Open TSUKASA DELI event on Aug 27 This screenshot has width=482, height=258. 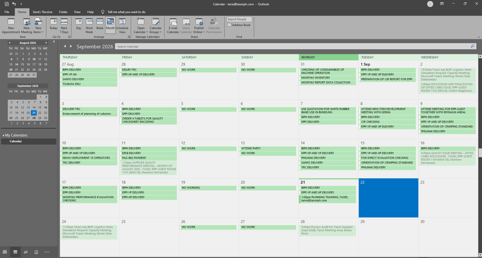(x=89, y=84)
